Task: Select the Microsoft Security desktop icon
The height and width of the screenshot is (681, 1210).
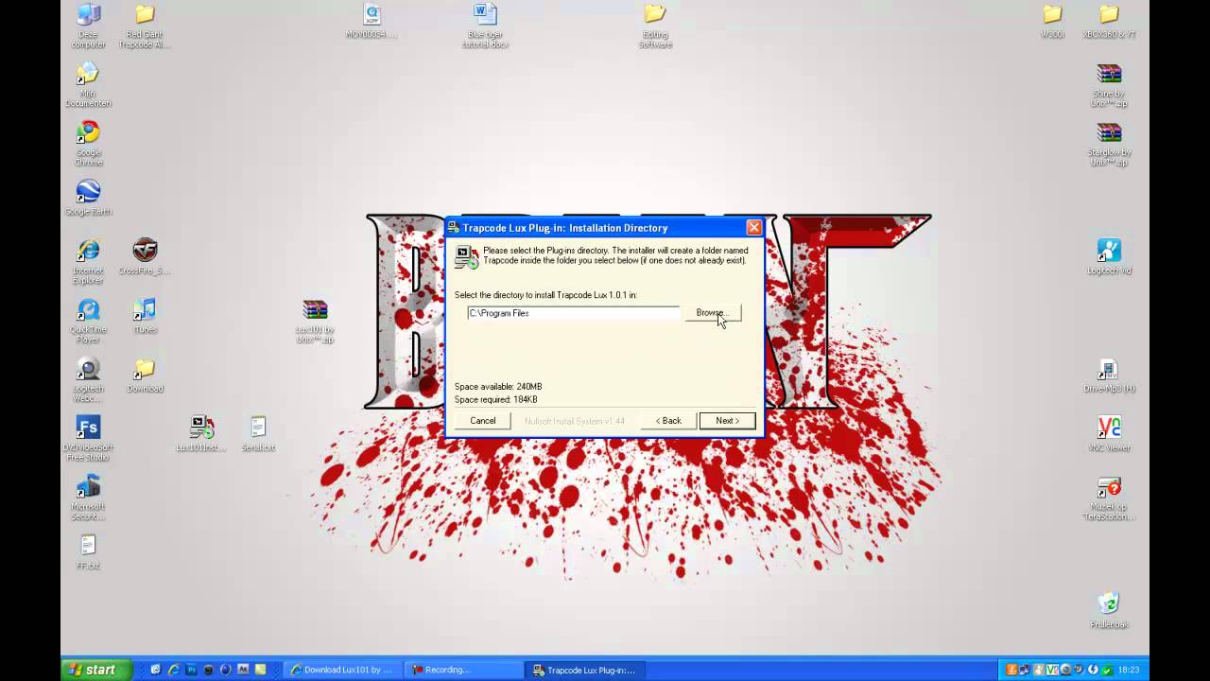Action: pyautogui.click(x=88, y=498)
